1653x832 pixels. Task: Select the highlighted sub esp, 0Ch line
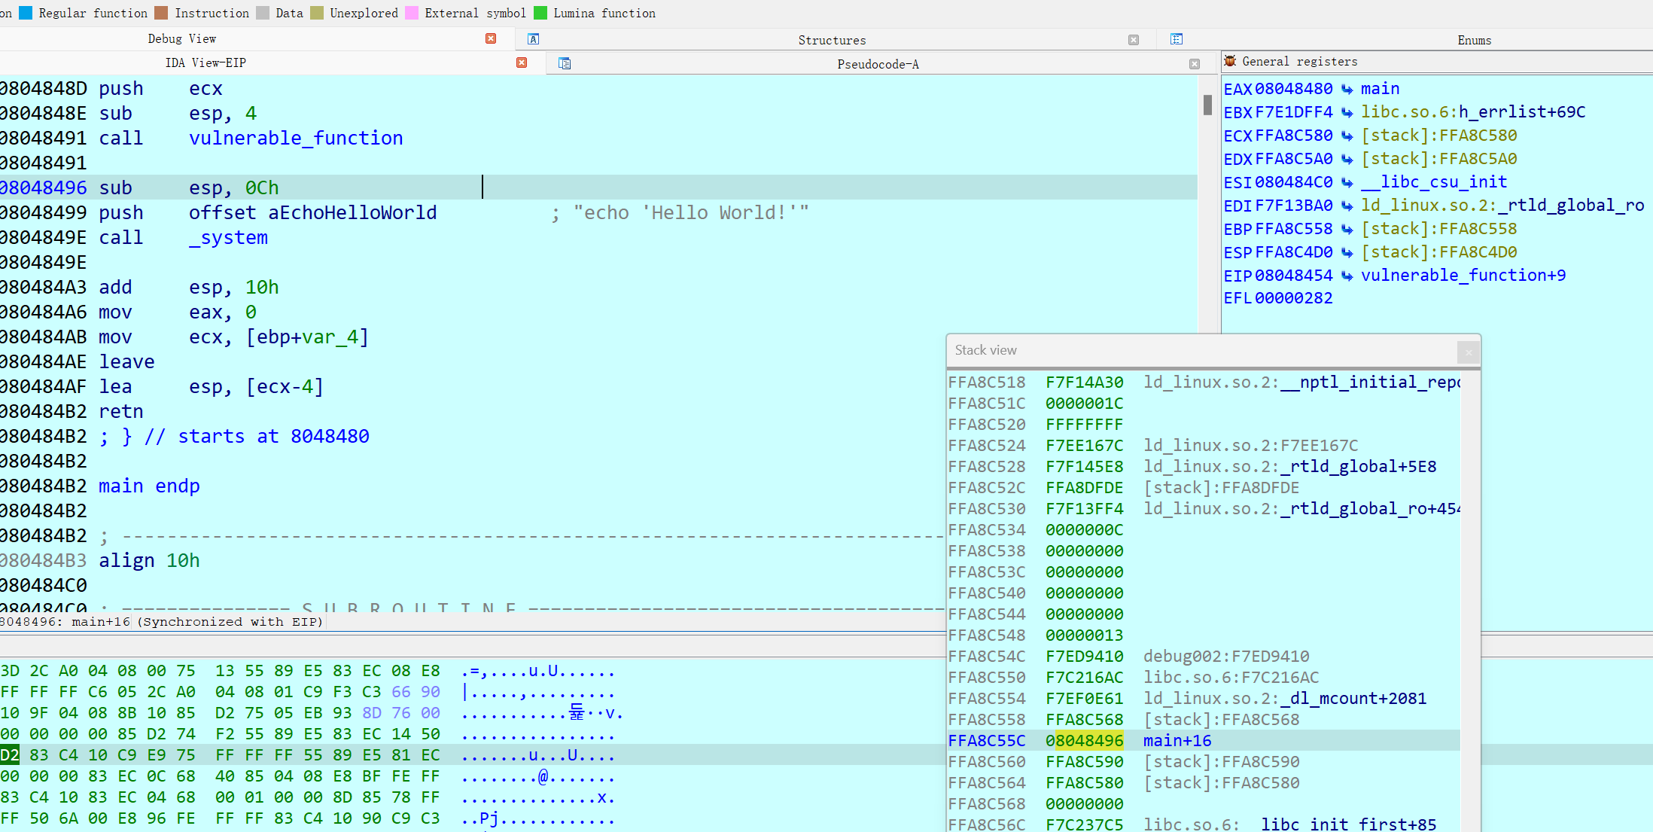[598, 187]
